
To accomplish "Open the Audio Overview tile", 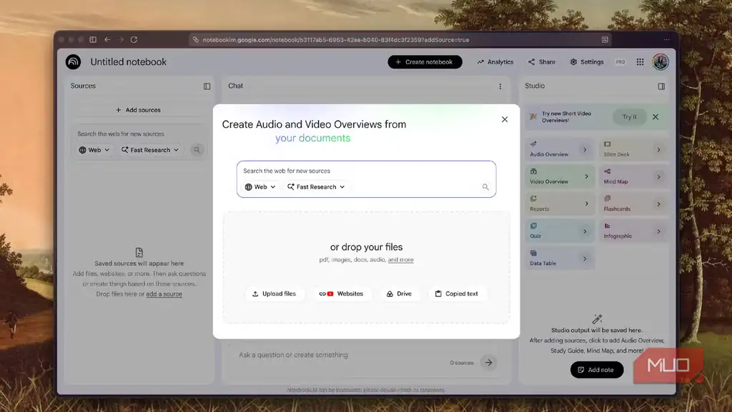I will pos(560,150).
